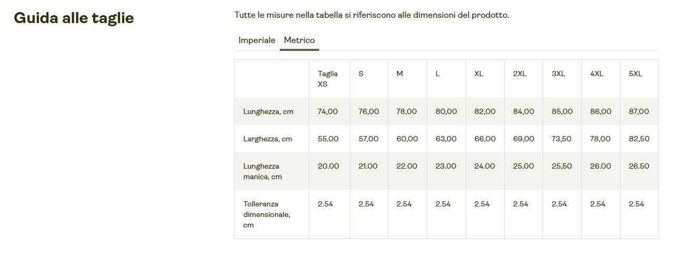Viewport: 678px width, 260px height.
Task: Click the 26.50 sleeve length cell
Action: (x=639, y=167)
